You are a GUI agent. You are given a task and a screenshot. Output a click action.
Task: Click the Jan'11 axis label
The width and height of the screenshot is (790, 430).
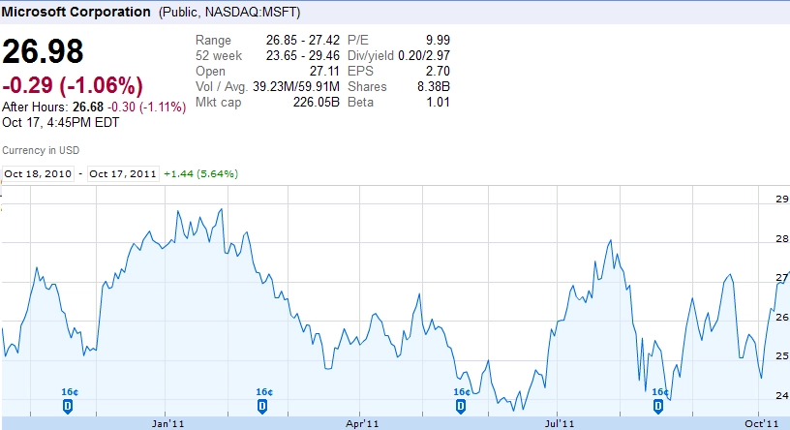(167, 423)
